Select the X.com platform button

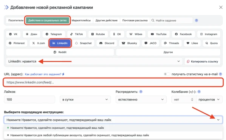[39, 43]
